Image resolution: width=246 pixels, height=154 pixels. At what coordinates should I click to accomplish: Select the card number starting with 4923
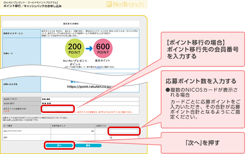point(17,131)
